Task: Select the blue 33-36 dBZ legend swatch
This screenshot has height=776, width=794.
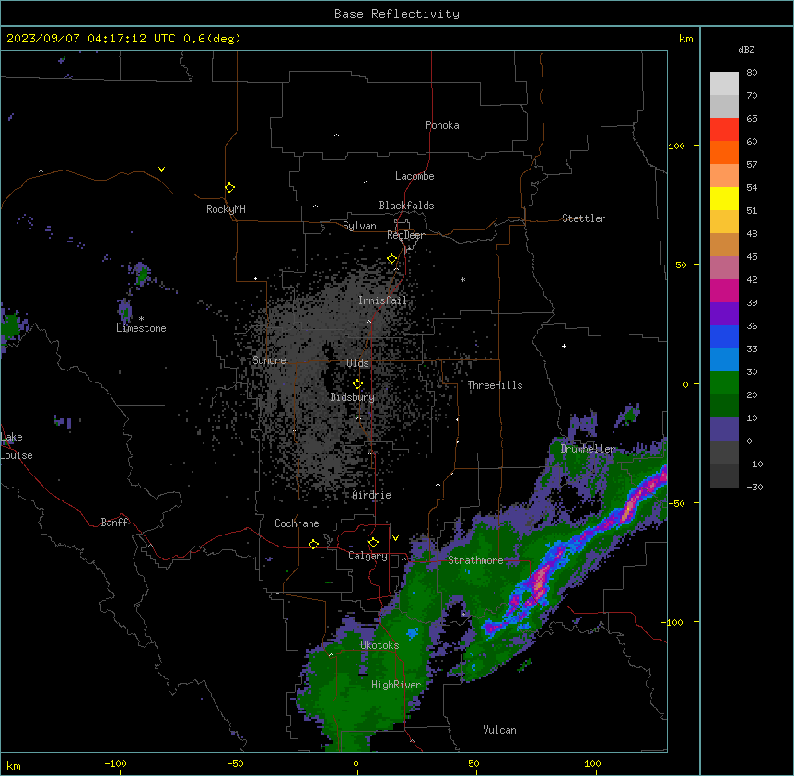Action: [x=724, y=337]
